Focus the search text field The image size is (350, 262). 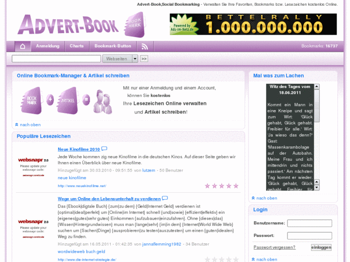pyautogui.click(x=56, y=59)
